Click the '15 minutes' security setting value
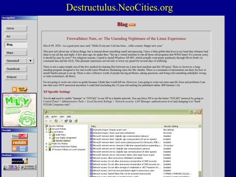 tap(168, 146)
